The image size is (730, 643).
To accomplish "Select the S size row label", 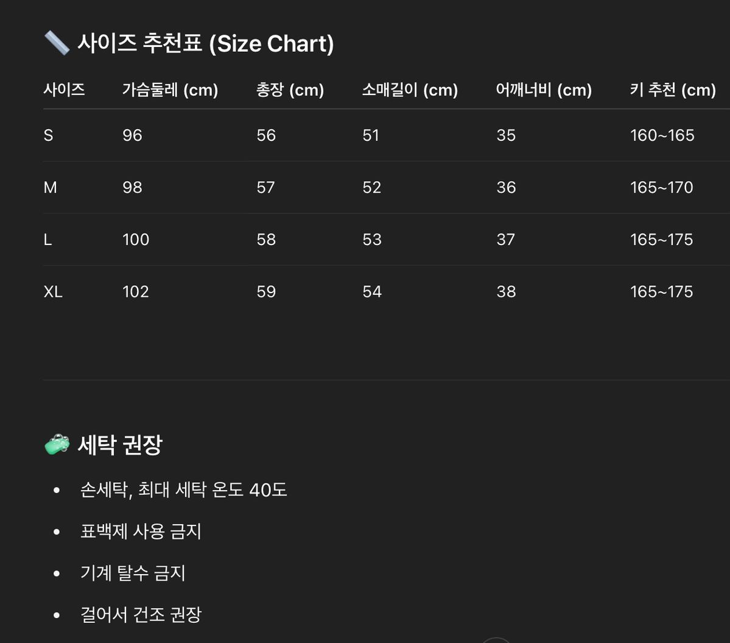I will coord(49,135).
